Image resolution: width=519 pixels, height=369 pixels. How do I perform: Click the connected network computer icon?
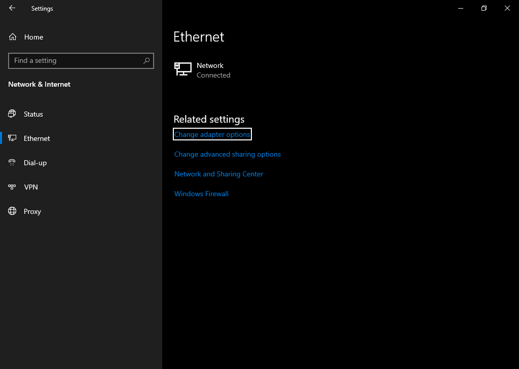point(183,69)
